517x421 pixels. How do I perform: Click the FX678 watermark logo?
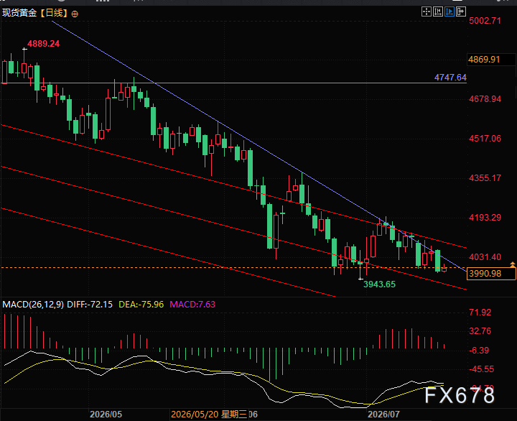(460, 395)
